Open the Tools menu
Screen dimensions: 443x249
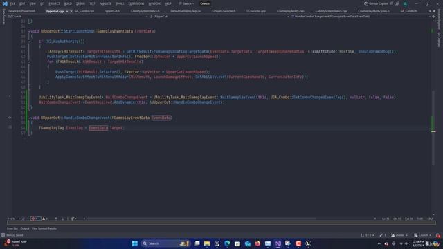[x=120, y=3]
